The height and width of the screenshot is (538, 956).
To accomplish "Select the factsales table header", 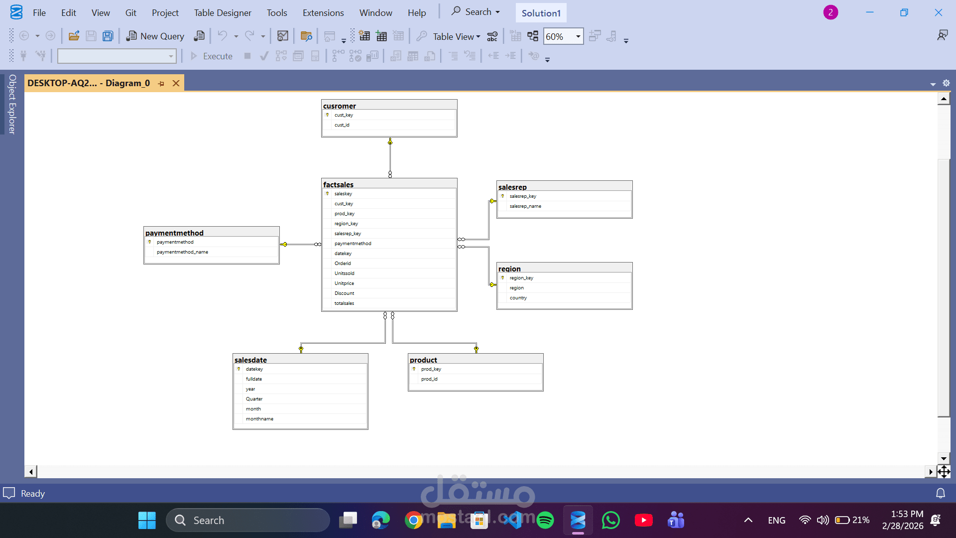I will [x=389, y=184].
